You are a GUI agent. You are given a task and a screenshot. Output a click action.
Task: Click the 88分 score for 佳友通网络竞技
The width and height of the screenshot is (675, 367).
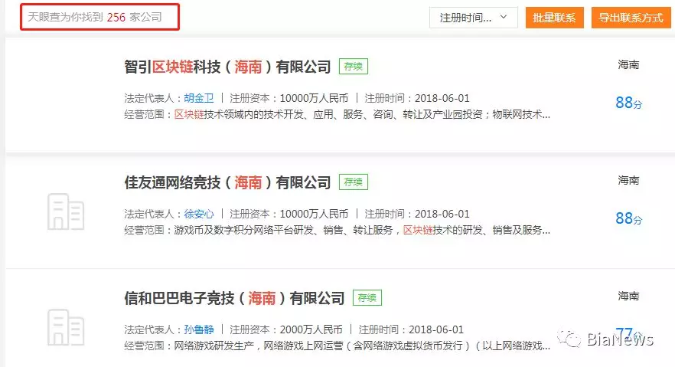(x=628, y=218)
